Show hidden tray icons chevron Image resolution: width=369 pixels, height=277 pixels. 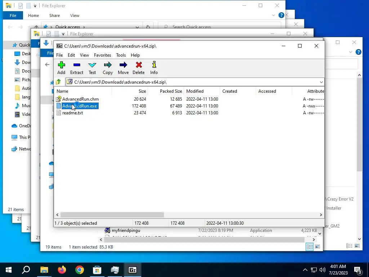(305, 270)
